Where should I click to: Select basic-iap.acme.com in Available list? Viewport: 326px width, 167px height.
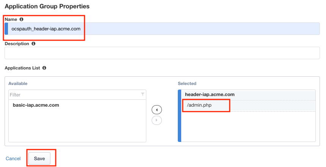(x=36, y=105)
